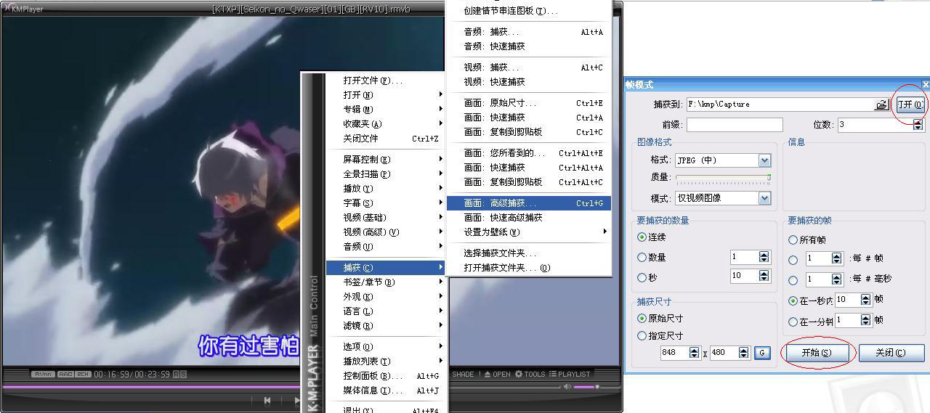Click the SHADE button in KMPlayer
Image resolution: width=930 pixels, height=413 pixels.
click(463, 375)
